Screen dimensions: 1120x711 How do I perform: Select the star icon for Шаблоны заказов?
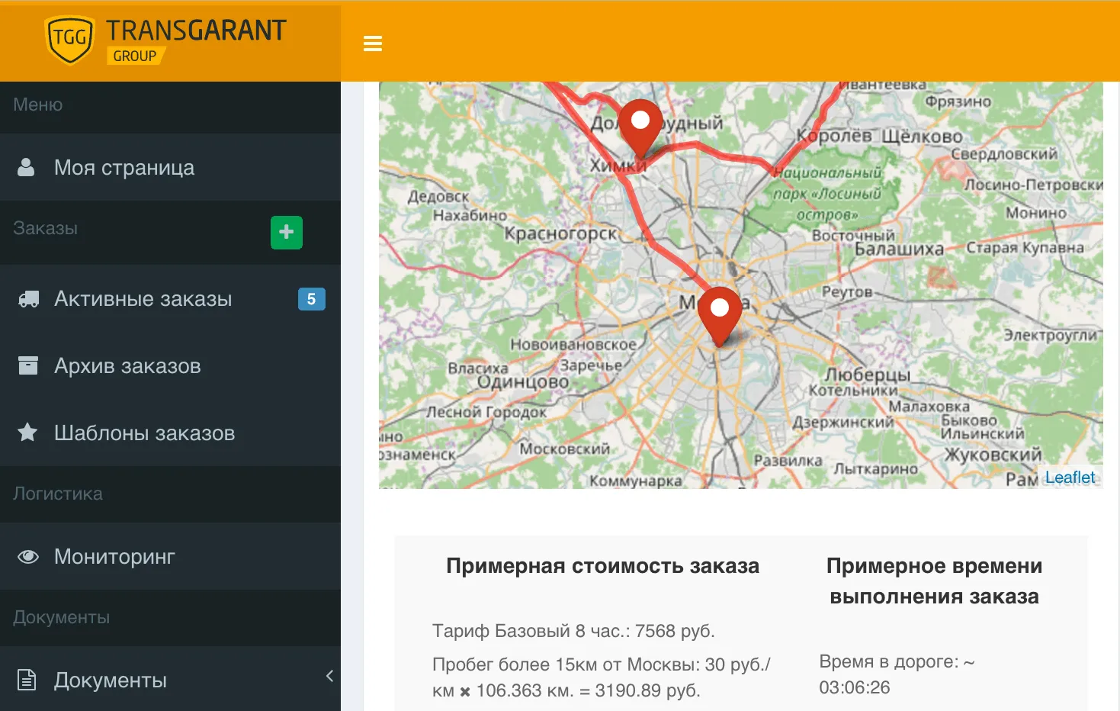click(27, 433)
